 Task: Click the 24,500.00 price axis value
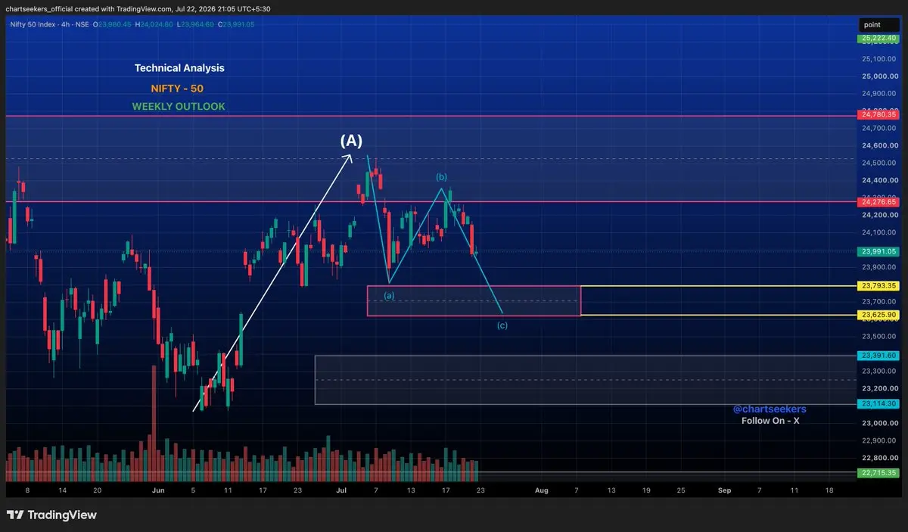(x=878, y=163)
